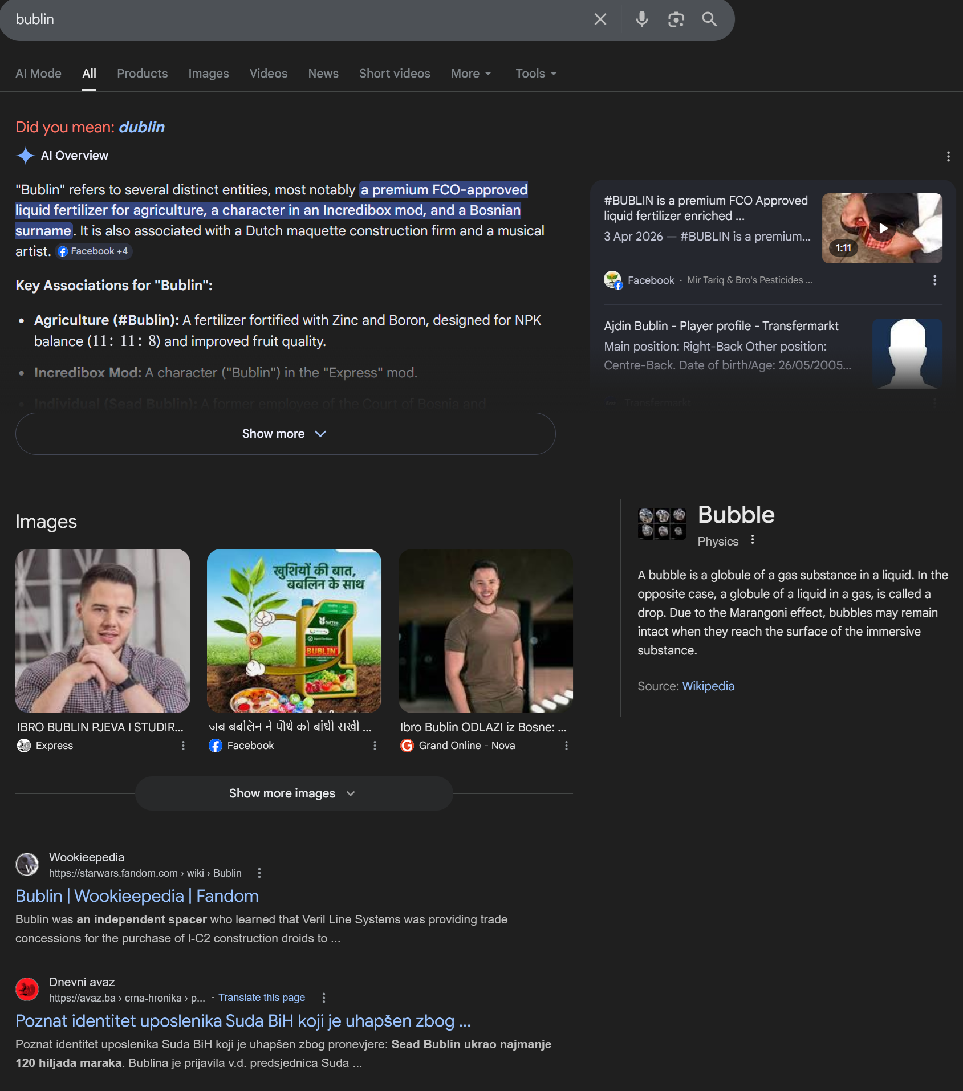The width and height of the screenshot is (963, 1091).
Task: Click the magnifying glass search icon
Action: 709,19
